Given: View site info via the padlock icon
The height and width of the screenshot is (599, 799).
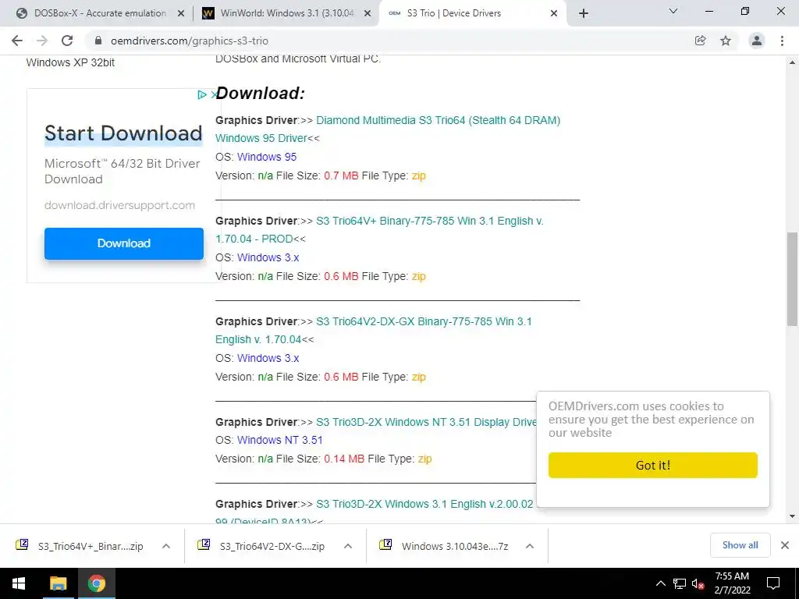Looking at the screenshot, I should click(x=98, y=41).
